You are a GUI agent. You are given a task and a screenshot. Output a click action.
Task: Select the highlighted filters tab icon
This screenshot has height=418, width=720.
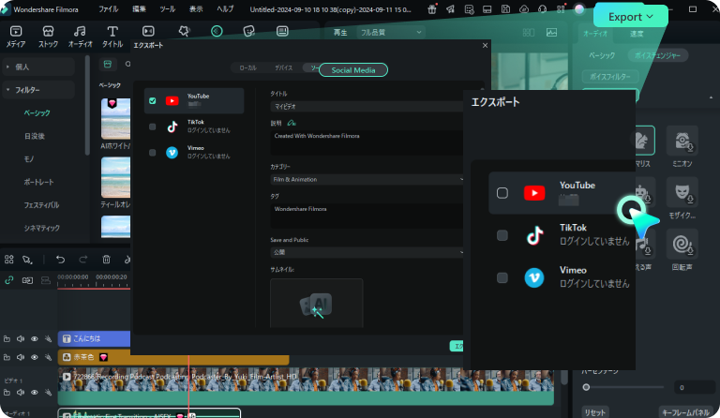[217, 31]
